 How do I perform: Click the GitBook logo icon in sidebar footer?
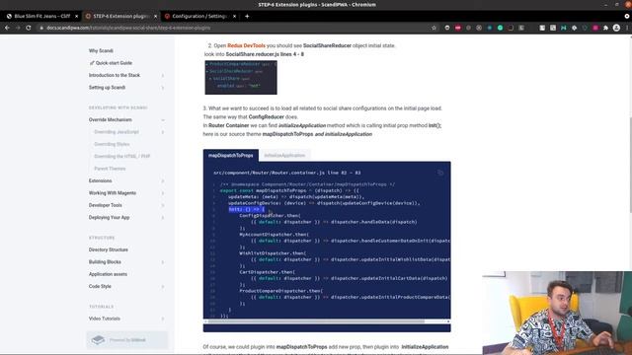click(98, 340)
